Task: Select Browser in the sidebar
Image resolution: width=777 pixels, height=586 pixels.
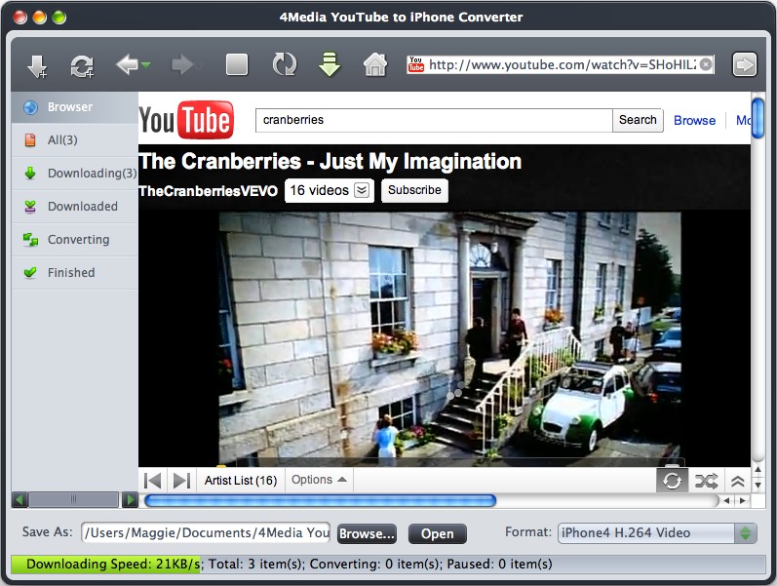Action: click(75, 107)
